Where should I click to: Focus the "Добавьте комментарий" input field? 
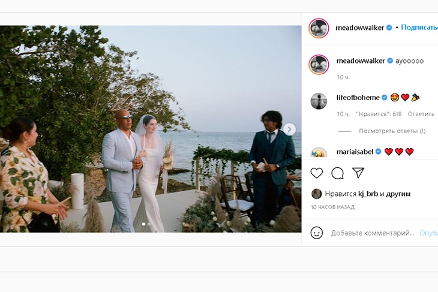click(x=372, y=233)
